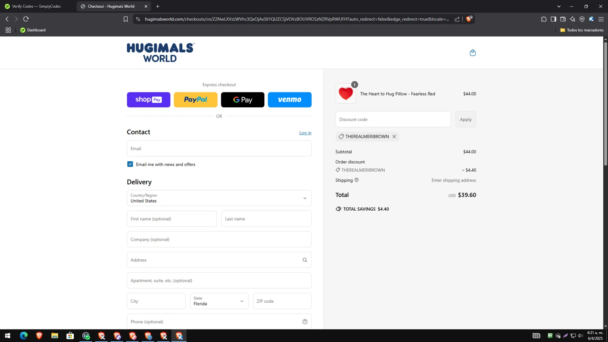The width and height of the screenshot is (608, 342).
Task: Click the ZIP code field
Action: point(282,301)
